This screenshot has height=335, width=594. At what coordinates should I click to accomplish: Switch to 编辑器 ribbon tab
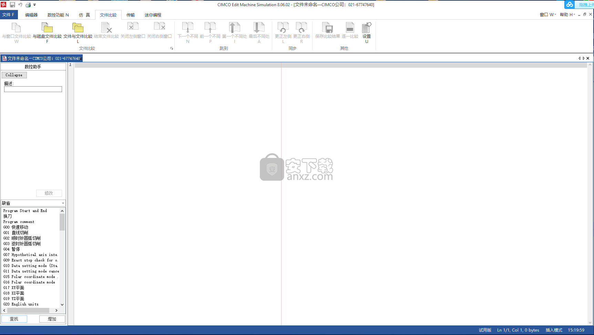point(31,15)
